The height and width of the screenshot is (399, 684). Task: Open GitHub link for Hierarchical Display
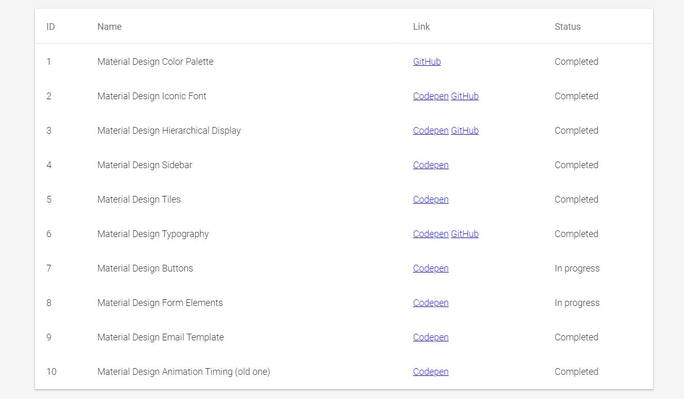pyautogui.click(x=465, y=131)
